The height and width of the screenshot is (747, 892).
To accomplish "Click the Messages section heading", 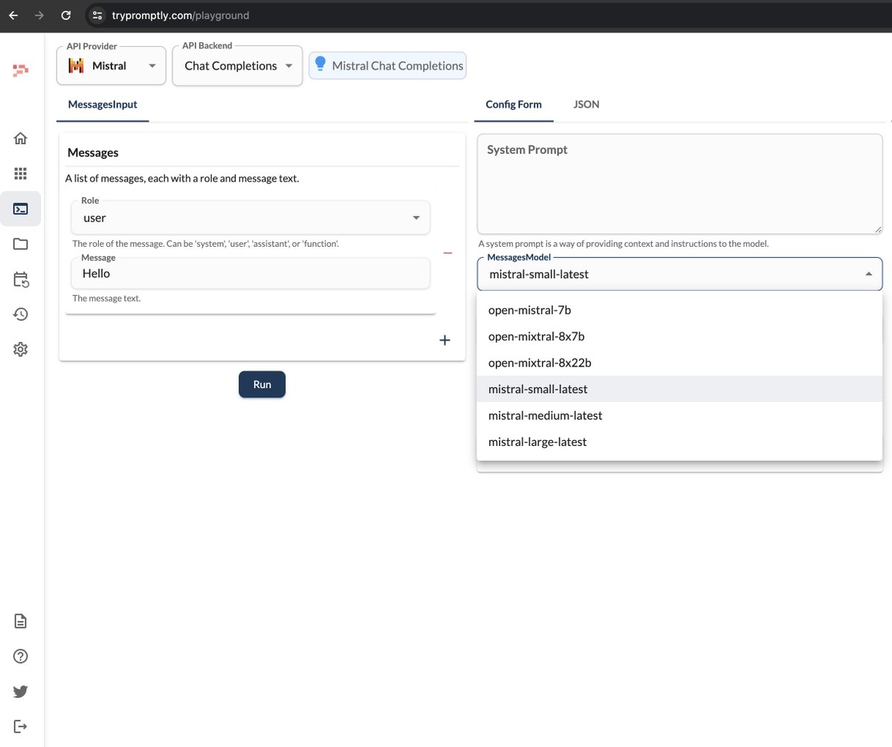I will pyautogui.click(x=93, y=152).
